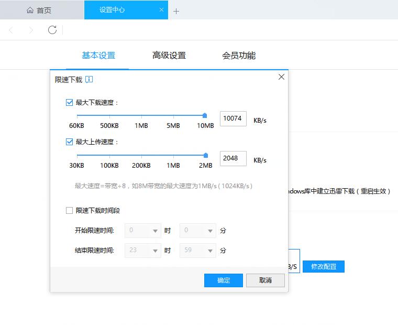Click the info icon beside 限速下载
Screen dimensions: 398x325
(x=89, y=80)
